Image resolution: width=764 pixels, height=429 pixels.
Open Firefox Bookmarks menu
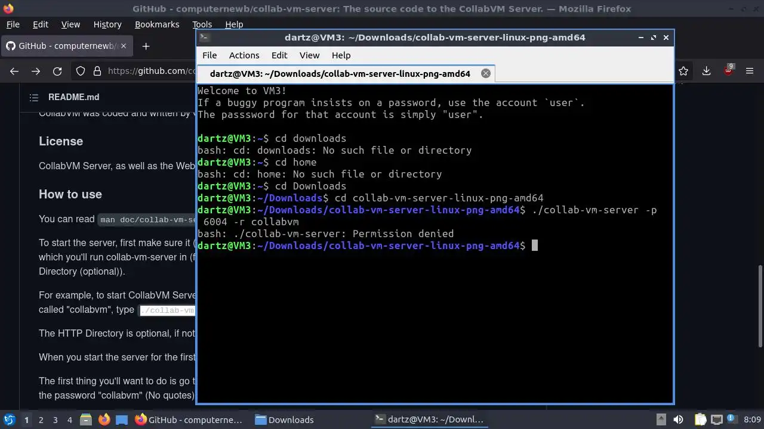157,24
